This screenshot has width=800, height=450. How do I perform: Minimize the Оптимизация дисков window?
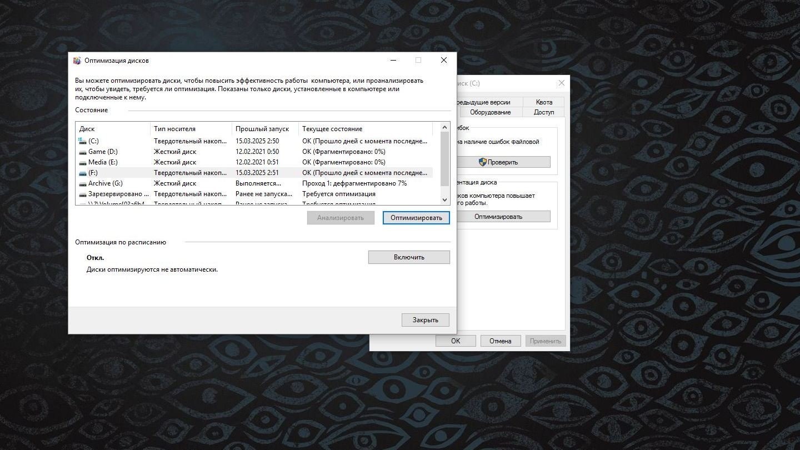393,61
